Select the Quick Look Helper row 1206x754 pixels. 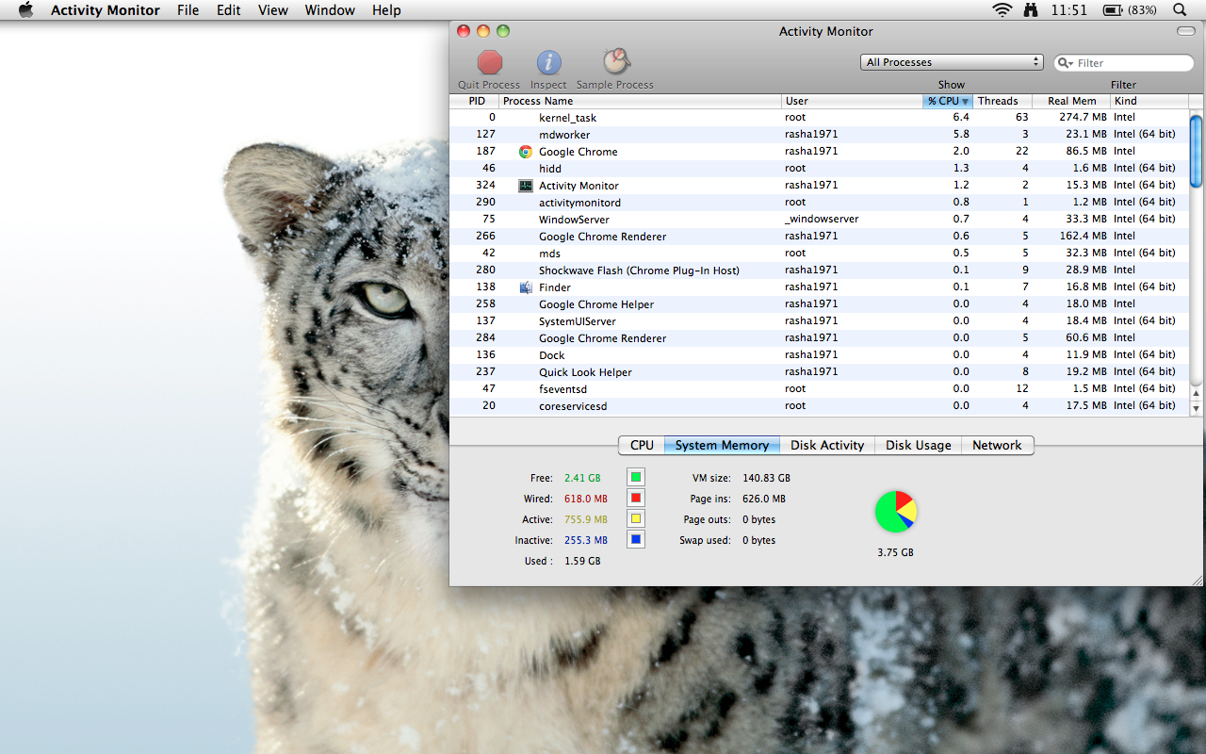(819, 372)
